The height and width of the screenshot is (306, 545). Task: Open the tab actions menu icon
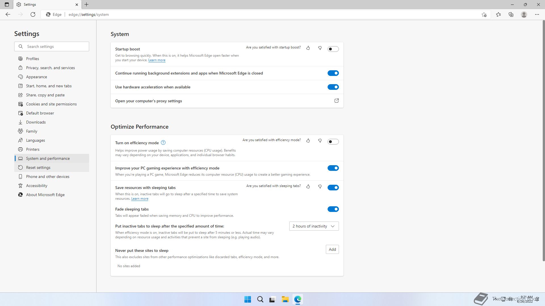[x=7, y=5]
